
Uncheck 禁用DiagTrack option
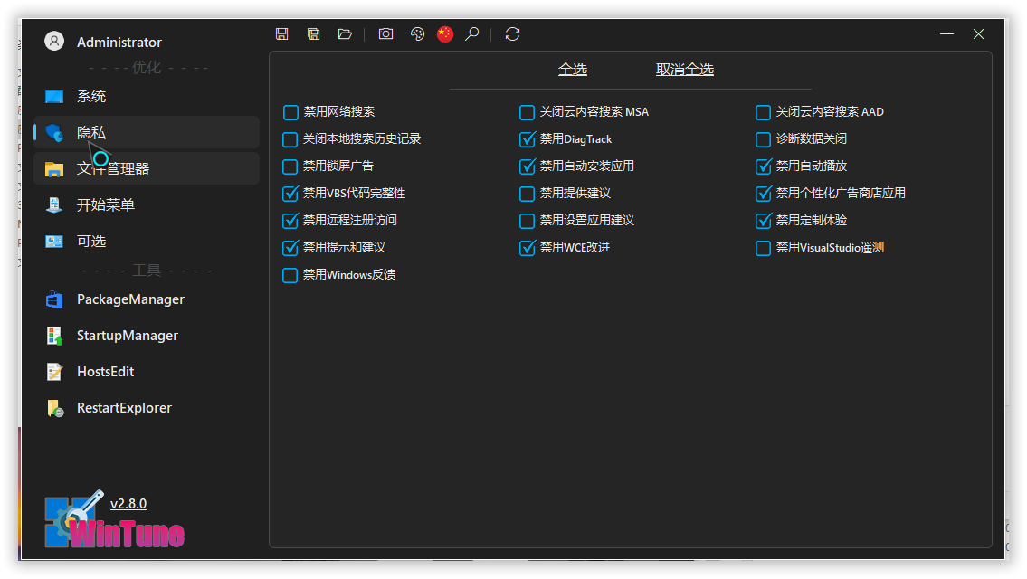click(x=528, y=139)
